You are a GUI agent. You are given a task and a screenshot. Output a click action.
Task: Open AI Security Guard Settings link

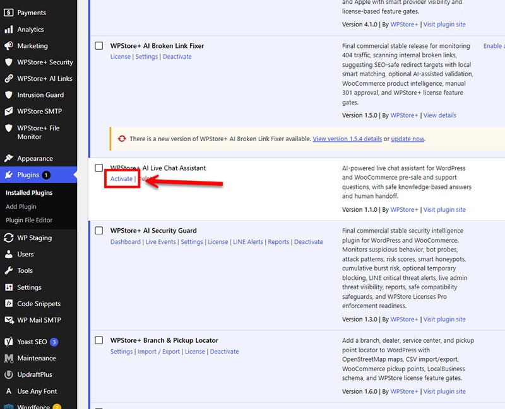[x=192, y=242]
